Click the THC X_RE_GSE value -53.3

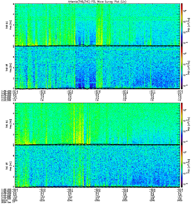[42, 189]
